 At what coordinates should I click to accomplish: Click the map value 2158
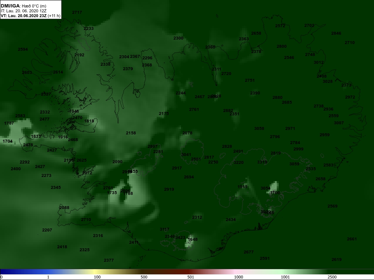131,133
